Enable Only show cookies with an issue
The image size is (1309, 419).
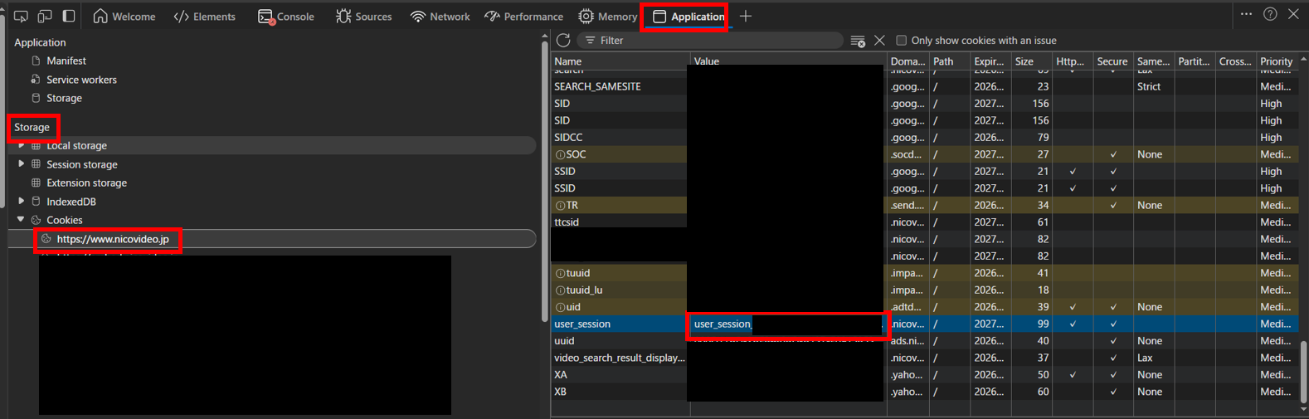[902, 40]
